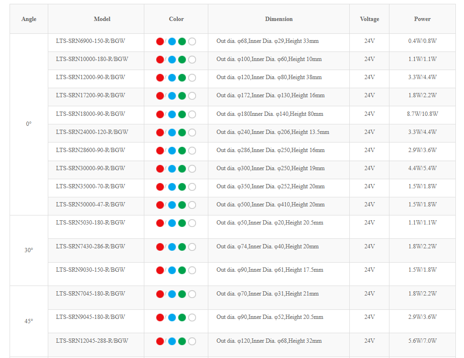The width and height of the screenshot is (464, 358).
Task: Click the white color dot for LTS-SRN7430-286-R/BGW
Action: [x=192, y=247]
